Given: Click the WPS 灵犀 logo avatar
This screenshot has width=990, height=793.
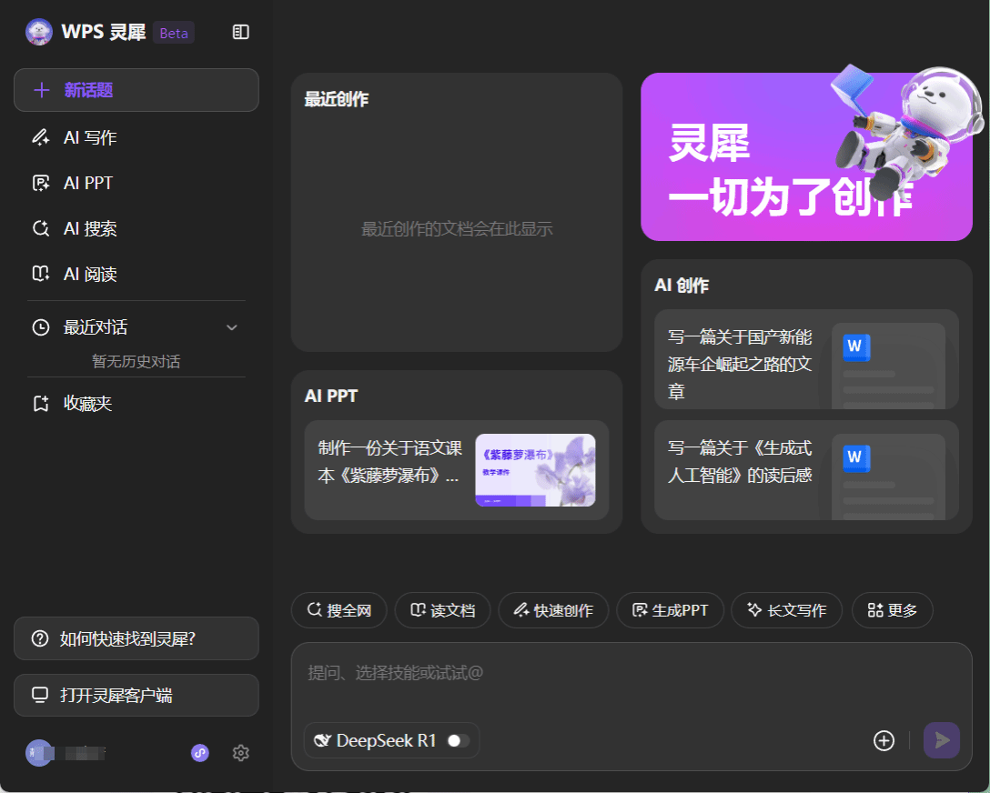Looking at the screenshot, I should (39, 33).
